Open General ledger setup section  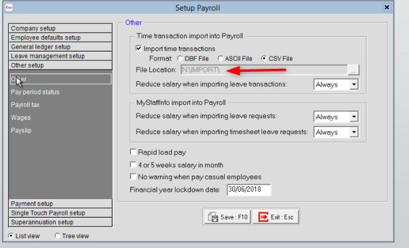[60, 47]
